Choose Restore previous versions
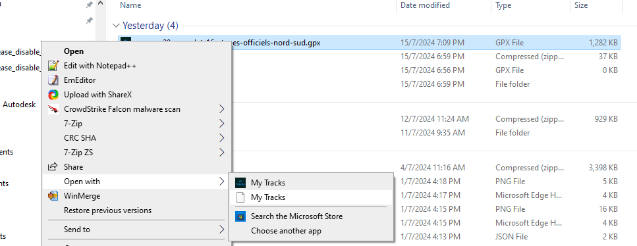This screenshot has height=246, width=637. tap(136, 210)
